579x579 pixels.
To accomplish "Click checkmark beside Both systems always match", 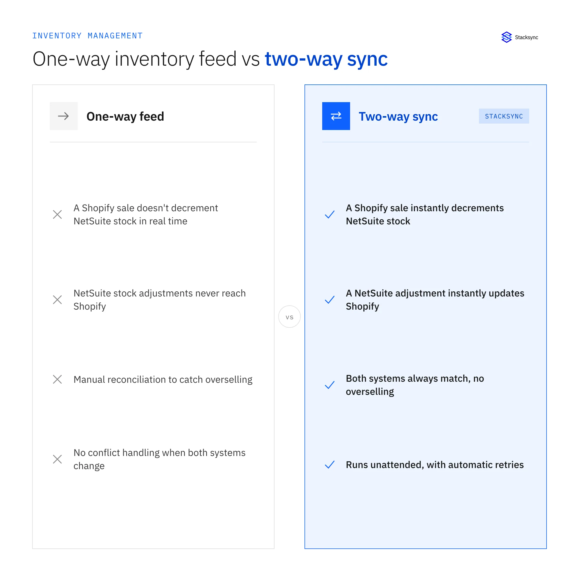I will tap(330, 385).
